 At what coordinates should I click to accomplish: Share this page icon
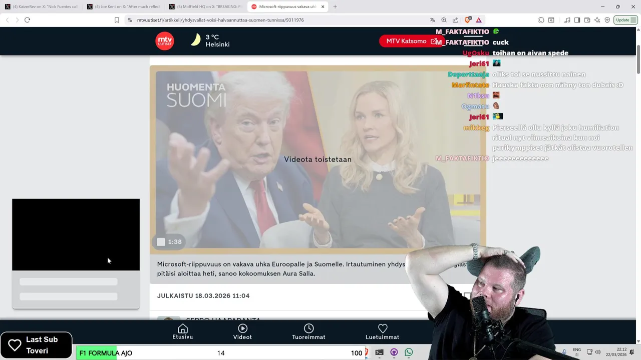455,20
